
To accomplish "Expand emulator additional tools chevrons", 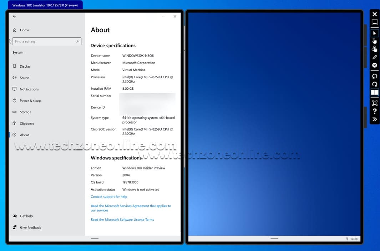I will click(374, 119).
